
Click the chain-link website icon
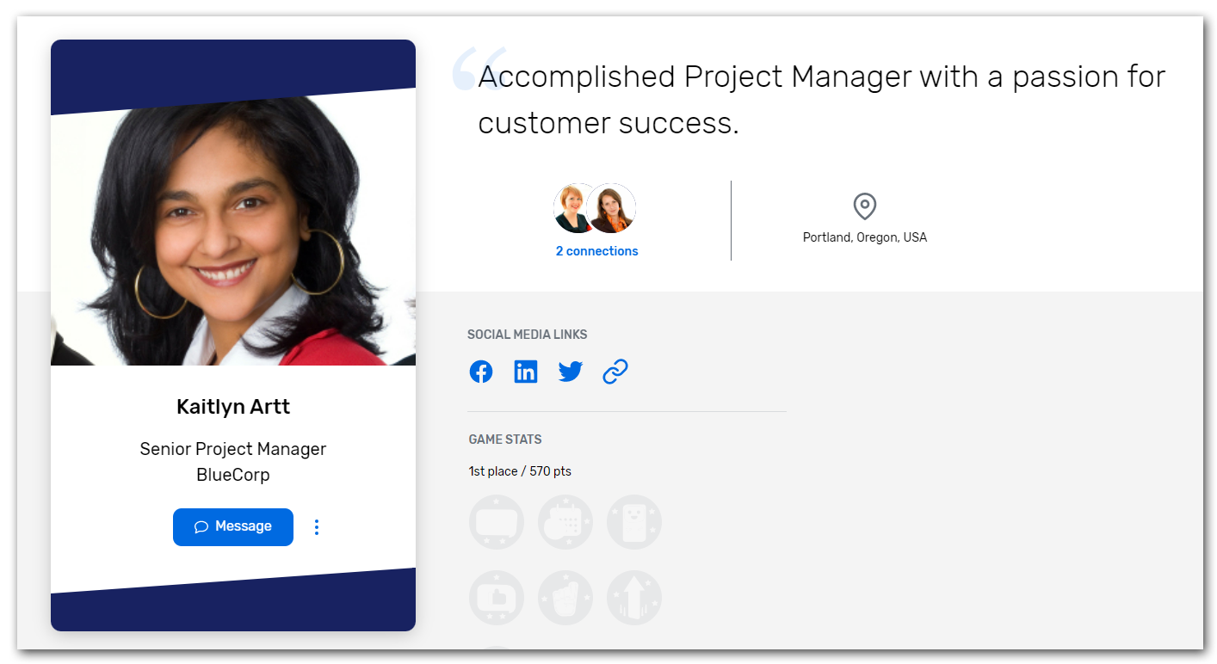pos(615,372)
